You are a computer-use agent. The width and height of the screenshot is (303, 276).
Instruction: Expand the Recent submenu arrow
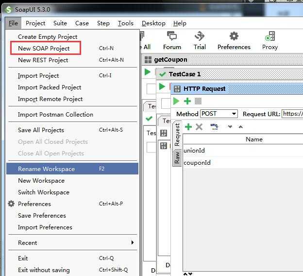coord(133,242)
